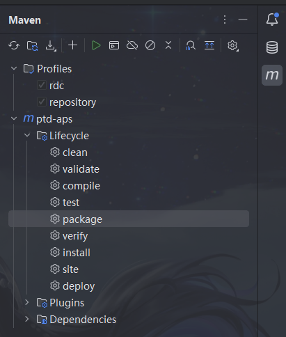Click the Plugins folder icon
The image size is (286, 337).
pyautogui.click(x=42, y=303)
